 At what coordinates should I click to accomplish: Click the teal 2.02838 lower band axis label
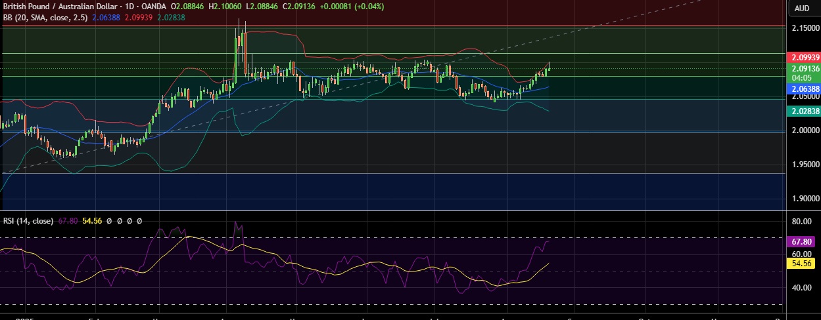(x=805, y=111)
